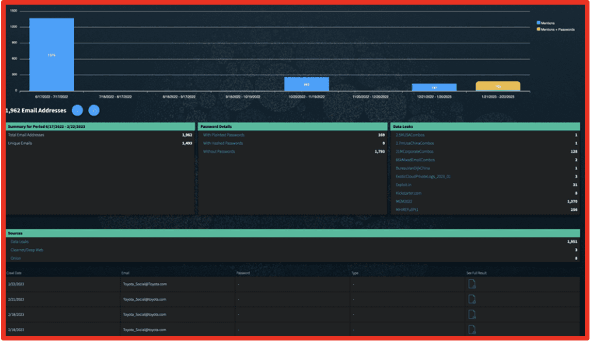Open the Exploit.in data leak
590x341 pixels.
403,184
